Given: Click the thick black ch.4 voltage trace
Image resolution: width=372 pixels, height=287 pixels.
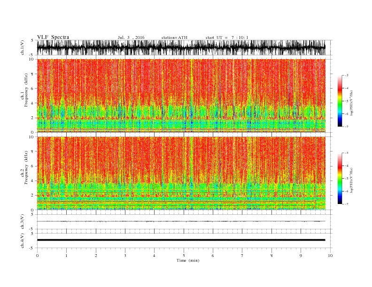Looking at the screenshot, I should tap(181, 240).
